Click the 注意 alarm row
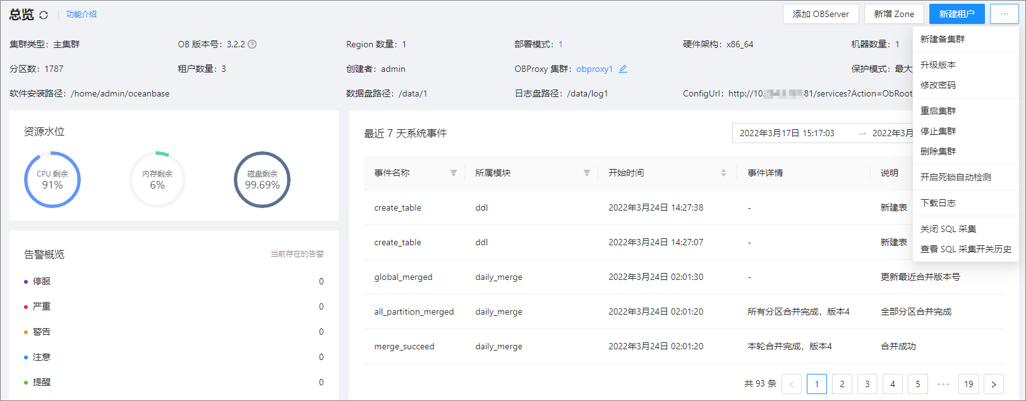This screenshot has width=1026, height=401. pyautogui.click(x=174, y=357)
